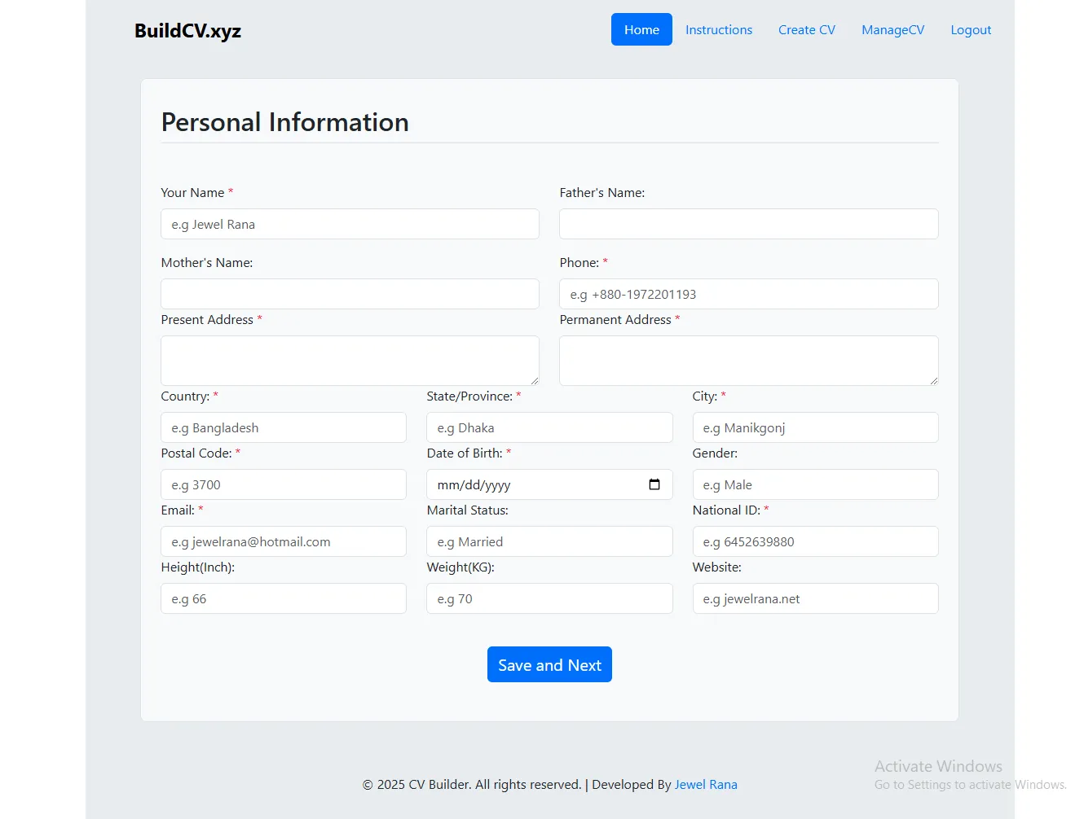Image resolution: width=1084 pixels, height=819 pixels.
Task: Focus the State/Province field
Action: point(549,427)
